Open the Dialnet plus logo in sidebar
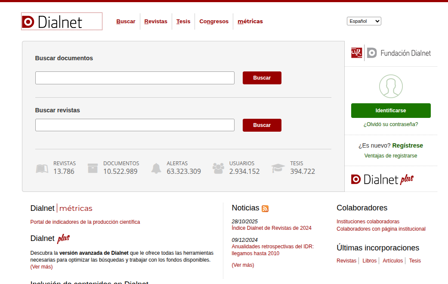The image size is (448, 284). click(382, 179)
